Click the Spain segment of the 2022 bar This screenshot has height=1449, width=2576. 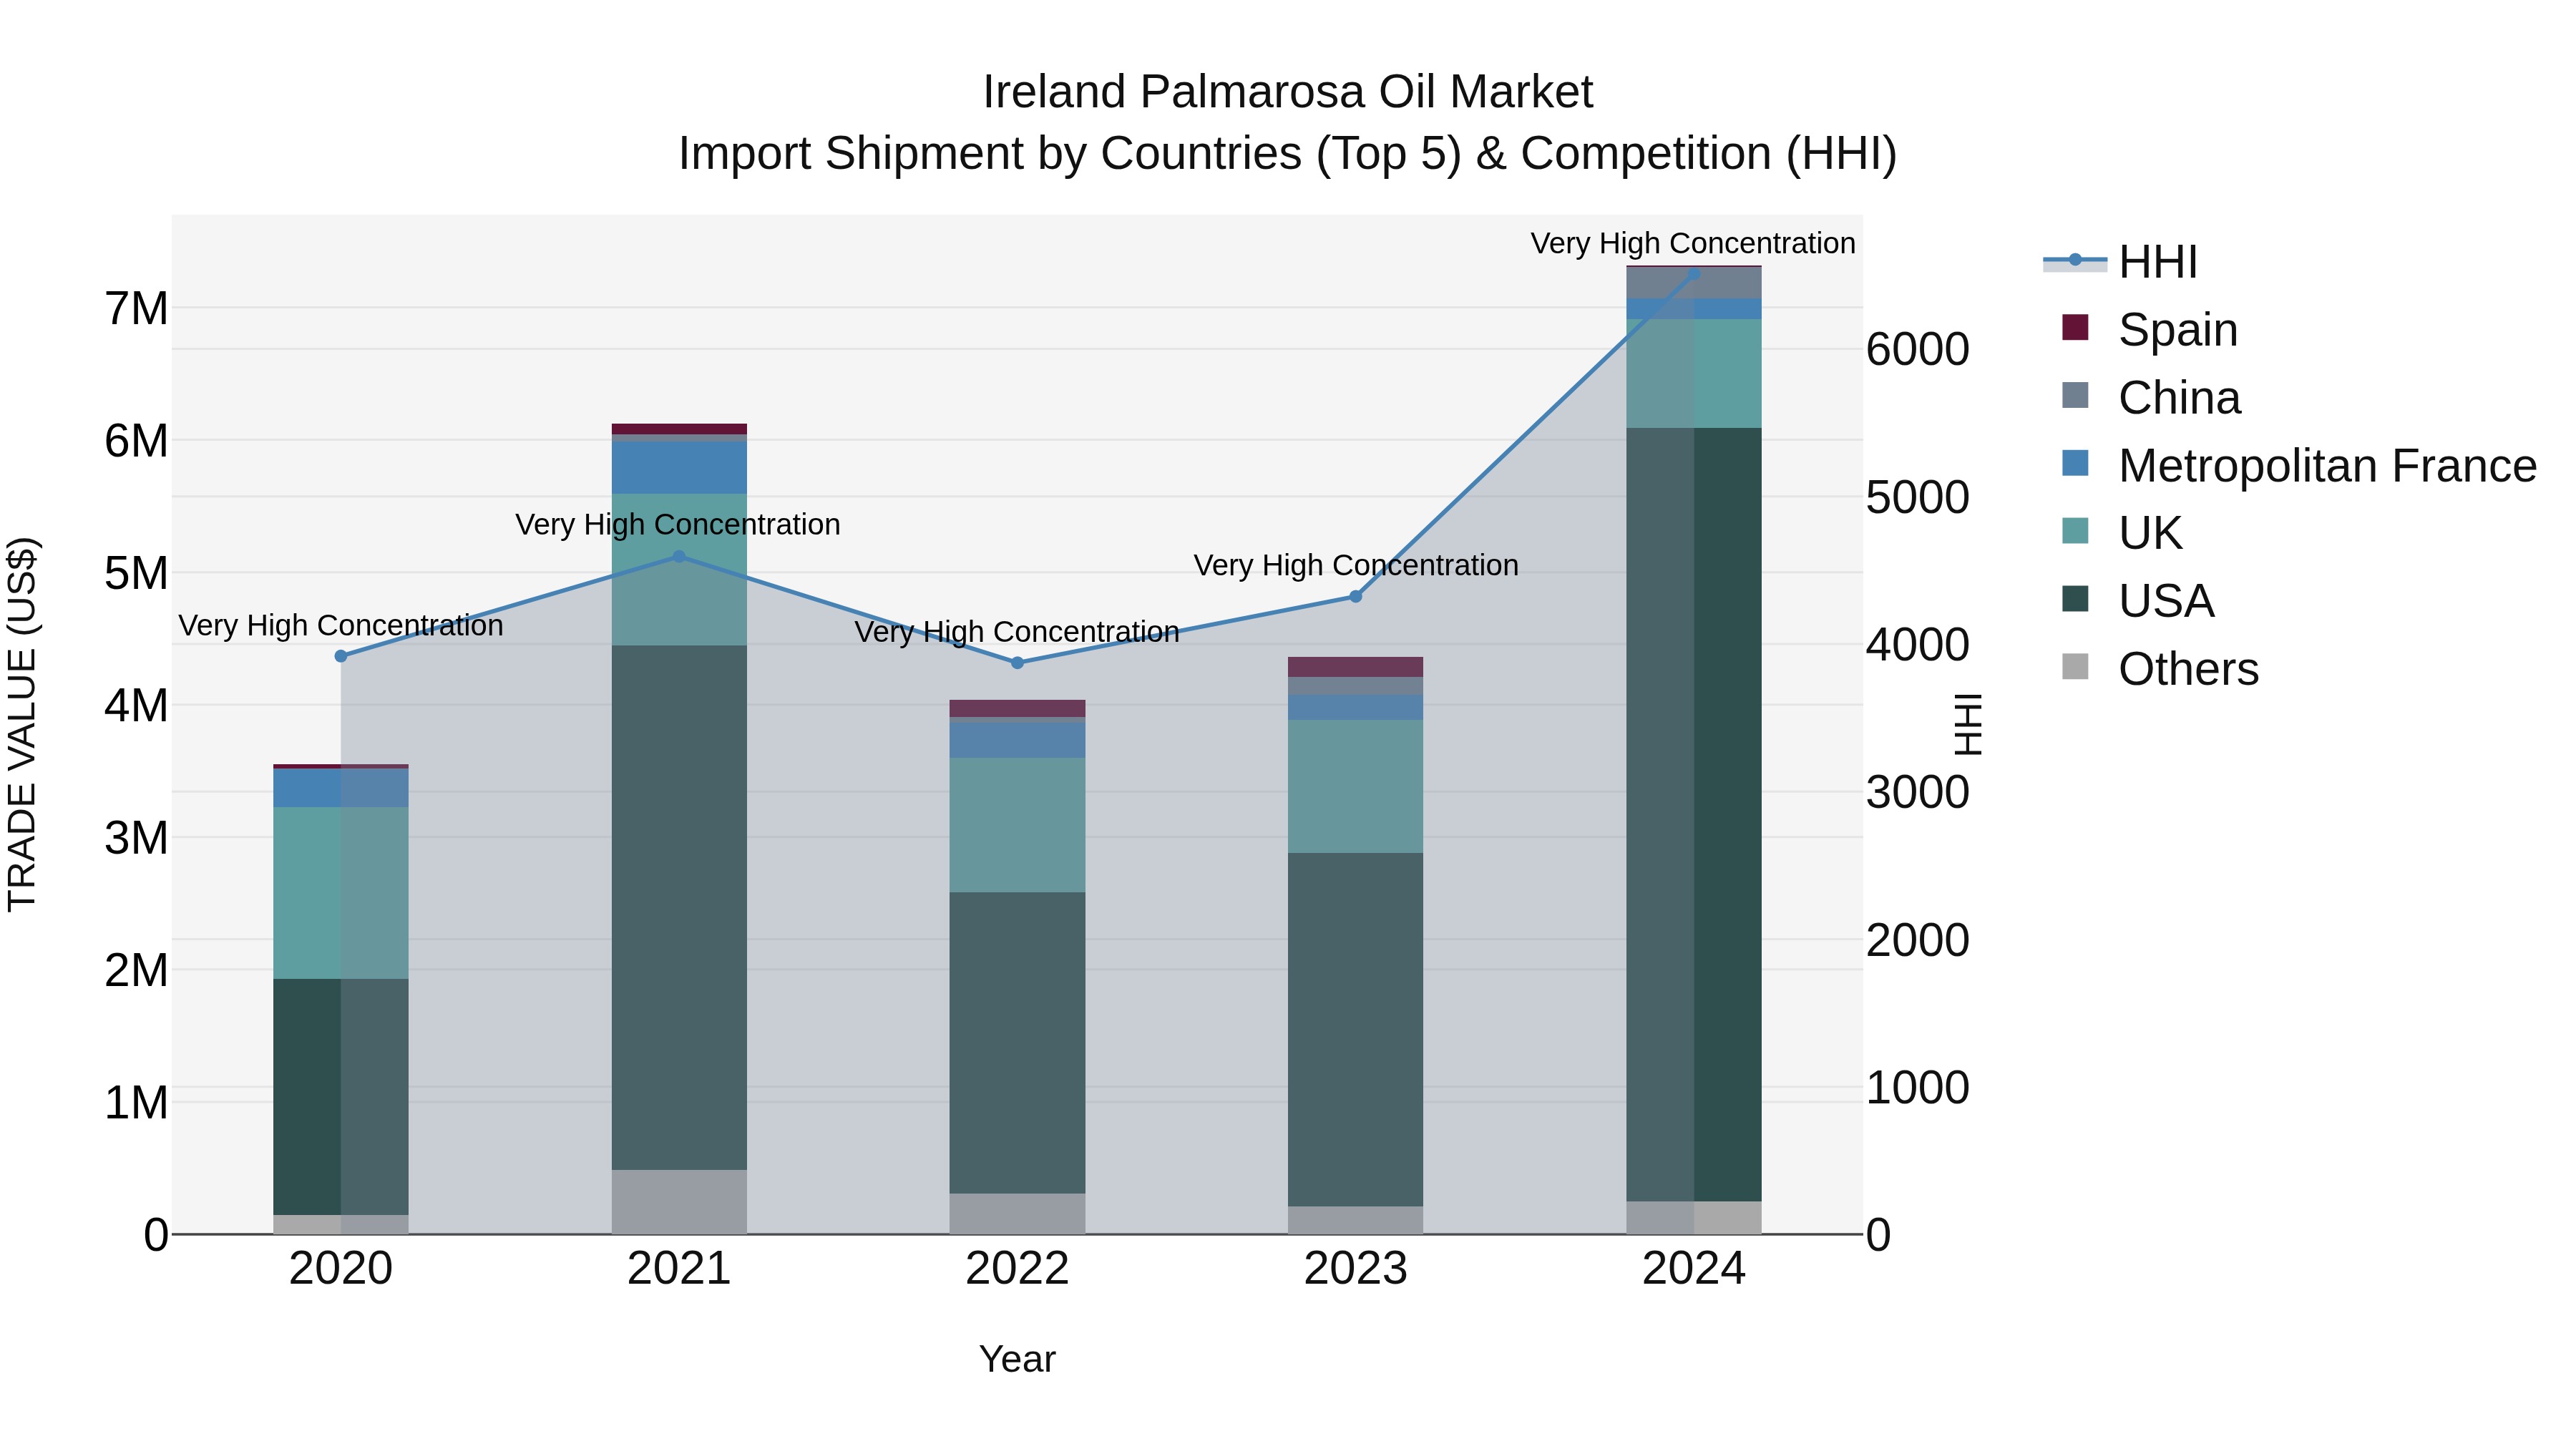[1017, 708]
